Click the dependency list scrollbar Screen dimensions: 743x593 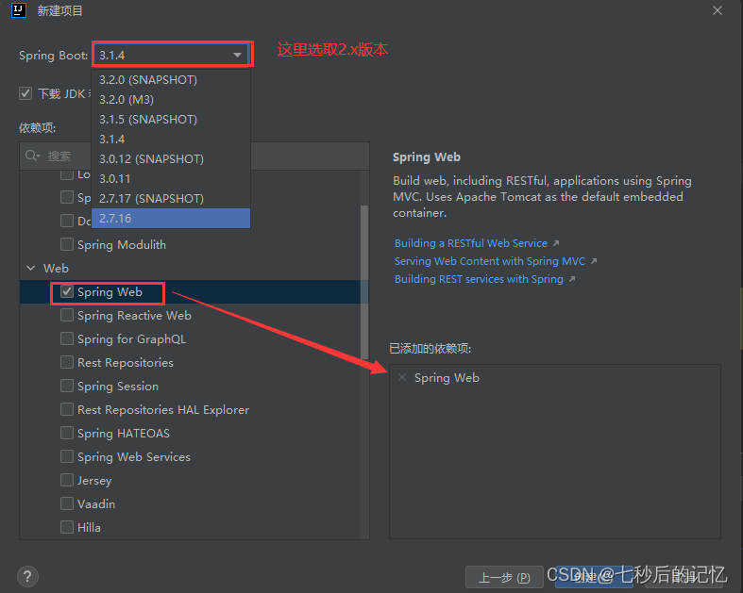(364, 282)
